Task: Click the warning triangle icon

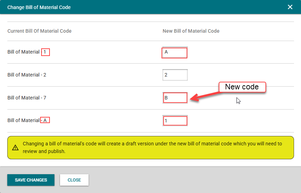Action: (x=15, y=147)
